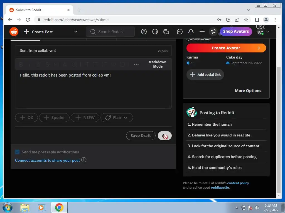This screenshot has width=285, height=213.
Task: Click the post title input field
Action: coord(93,51)
